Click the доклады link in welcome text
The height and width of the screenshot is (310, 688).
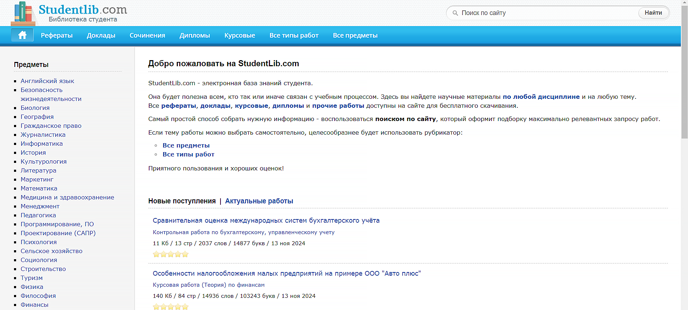coord(215,106)
